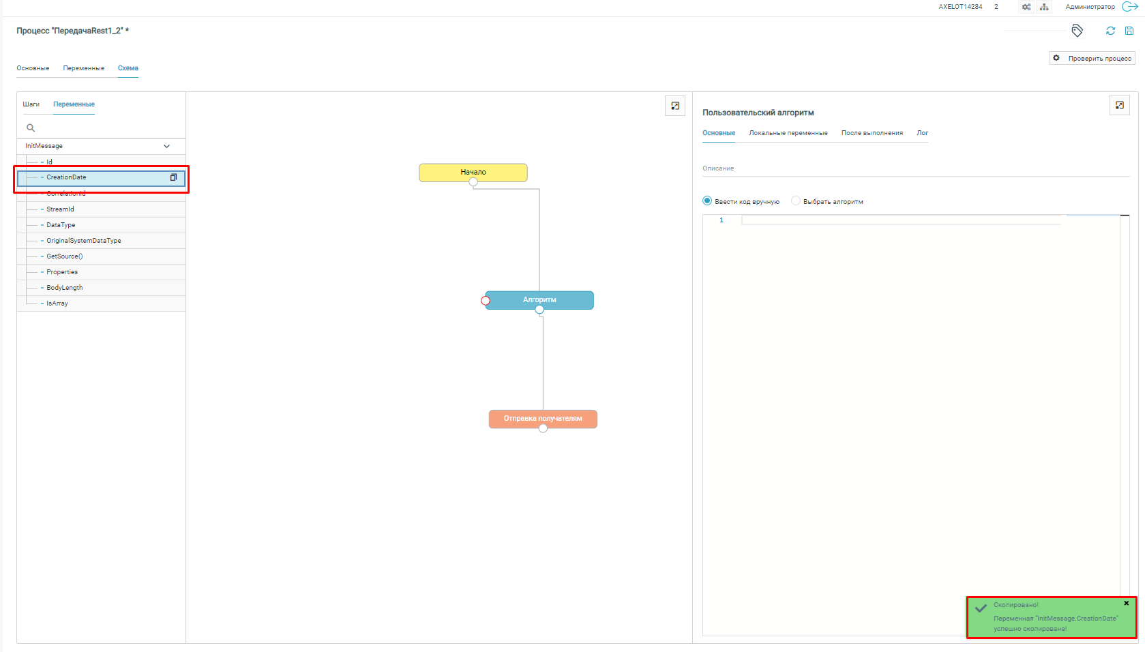The height and width of the screenshot is (652, 1145).
Task: Open the 'Шаги' tab in left panel
Action: [x=31, y=104]
